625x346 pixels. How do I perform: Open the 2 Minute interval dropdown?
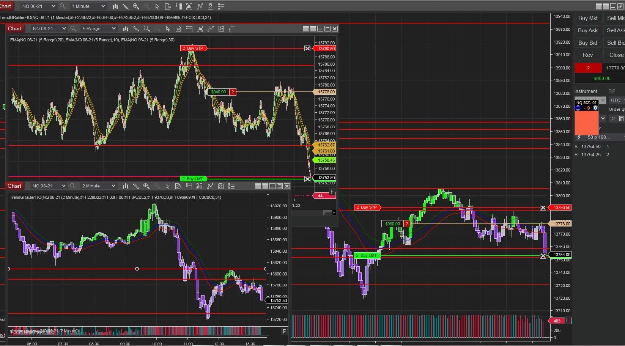click(99, 186)
